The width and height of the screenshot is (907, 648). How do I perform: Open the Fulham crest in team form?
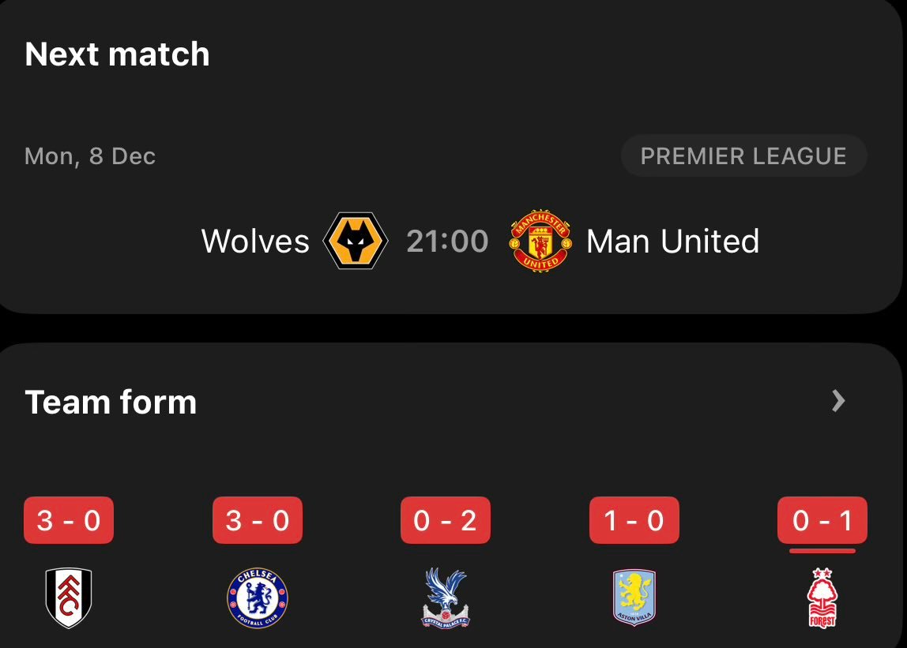coord(69,597)
